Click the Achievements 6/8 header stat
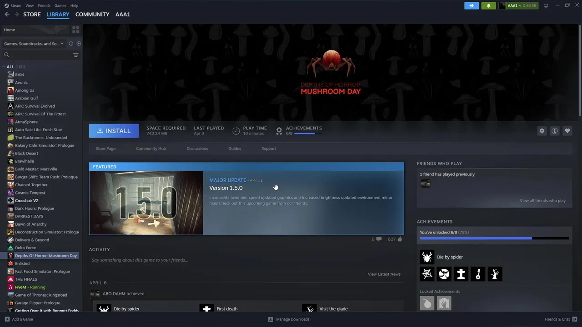582x327 pixels. point(299,131)
